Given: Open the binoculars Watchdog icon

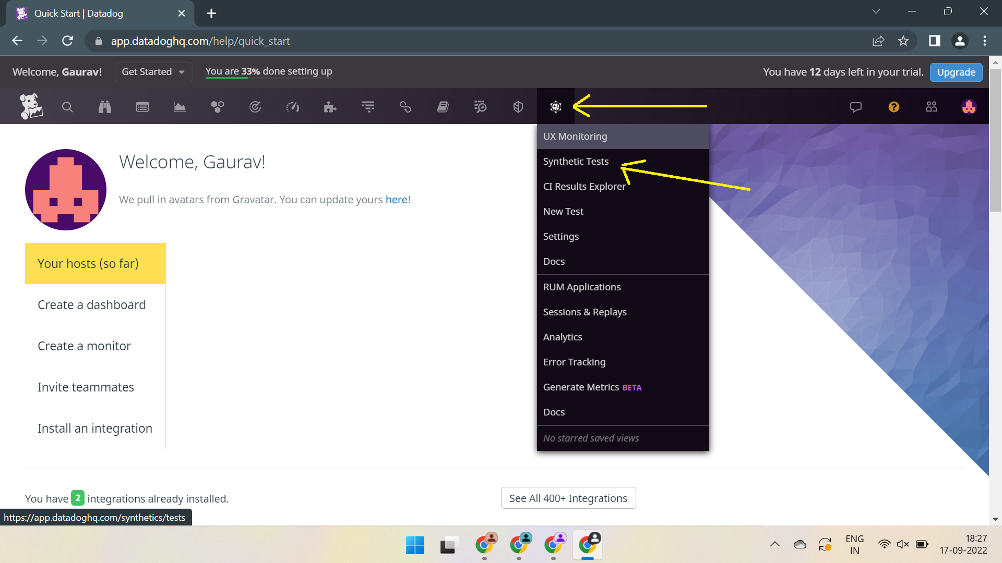Looking at the screenshot, I should click(x=105, y=107).
